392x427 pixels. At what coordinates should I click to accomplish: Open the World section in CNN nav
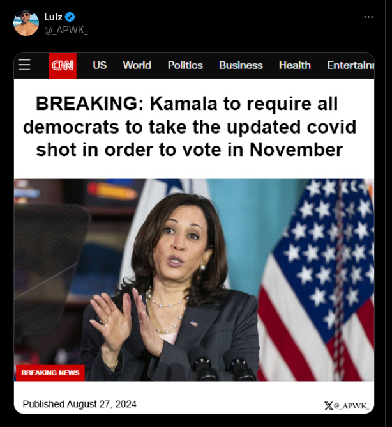(x=137, y=65)
